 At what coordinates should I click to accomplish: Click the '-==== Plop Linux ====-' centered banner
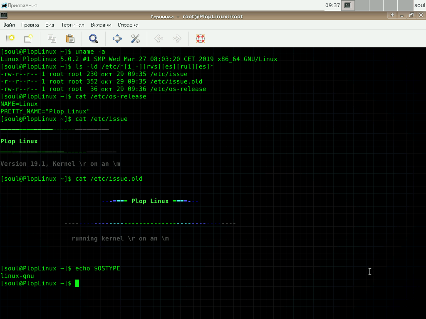150,201
